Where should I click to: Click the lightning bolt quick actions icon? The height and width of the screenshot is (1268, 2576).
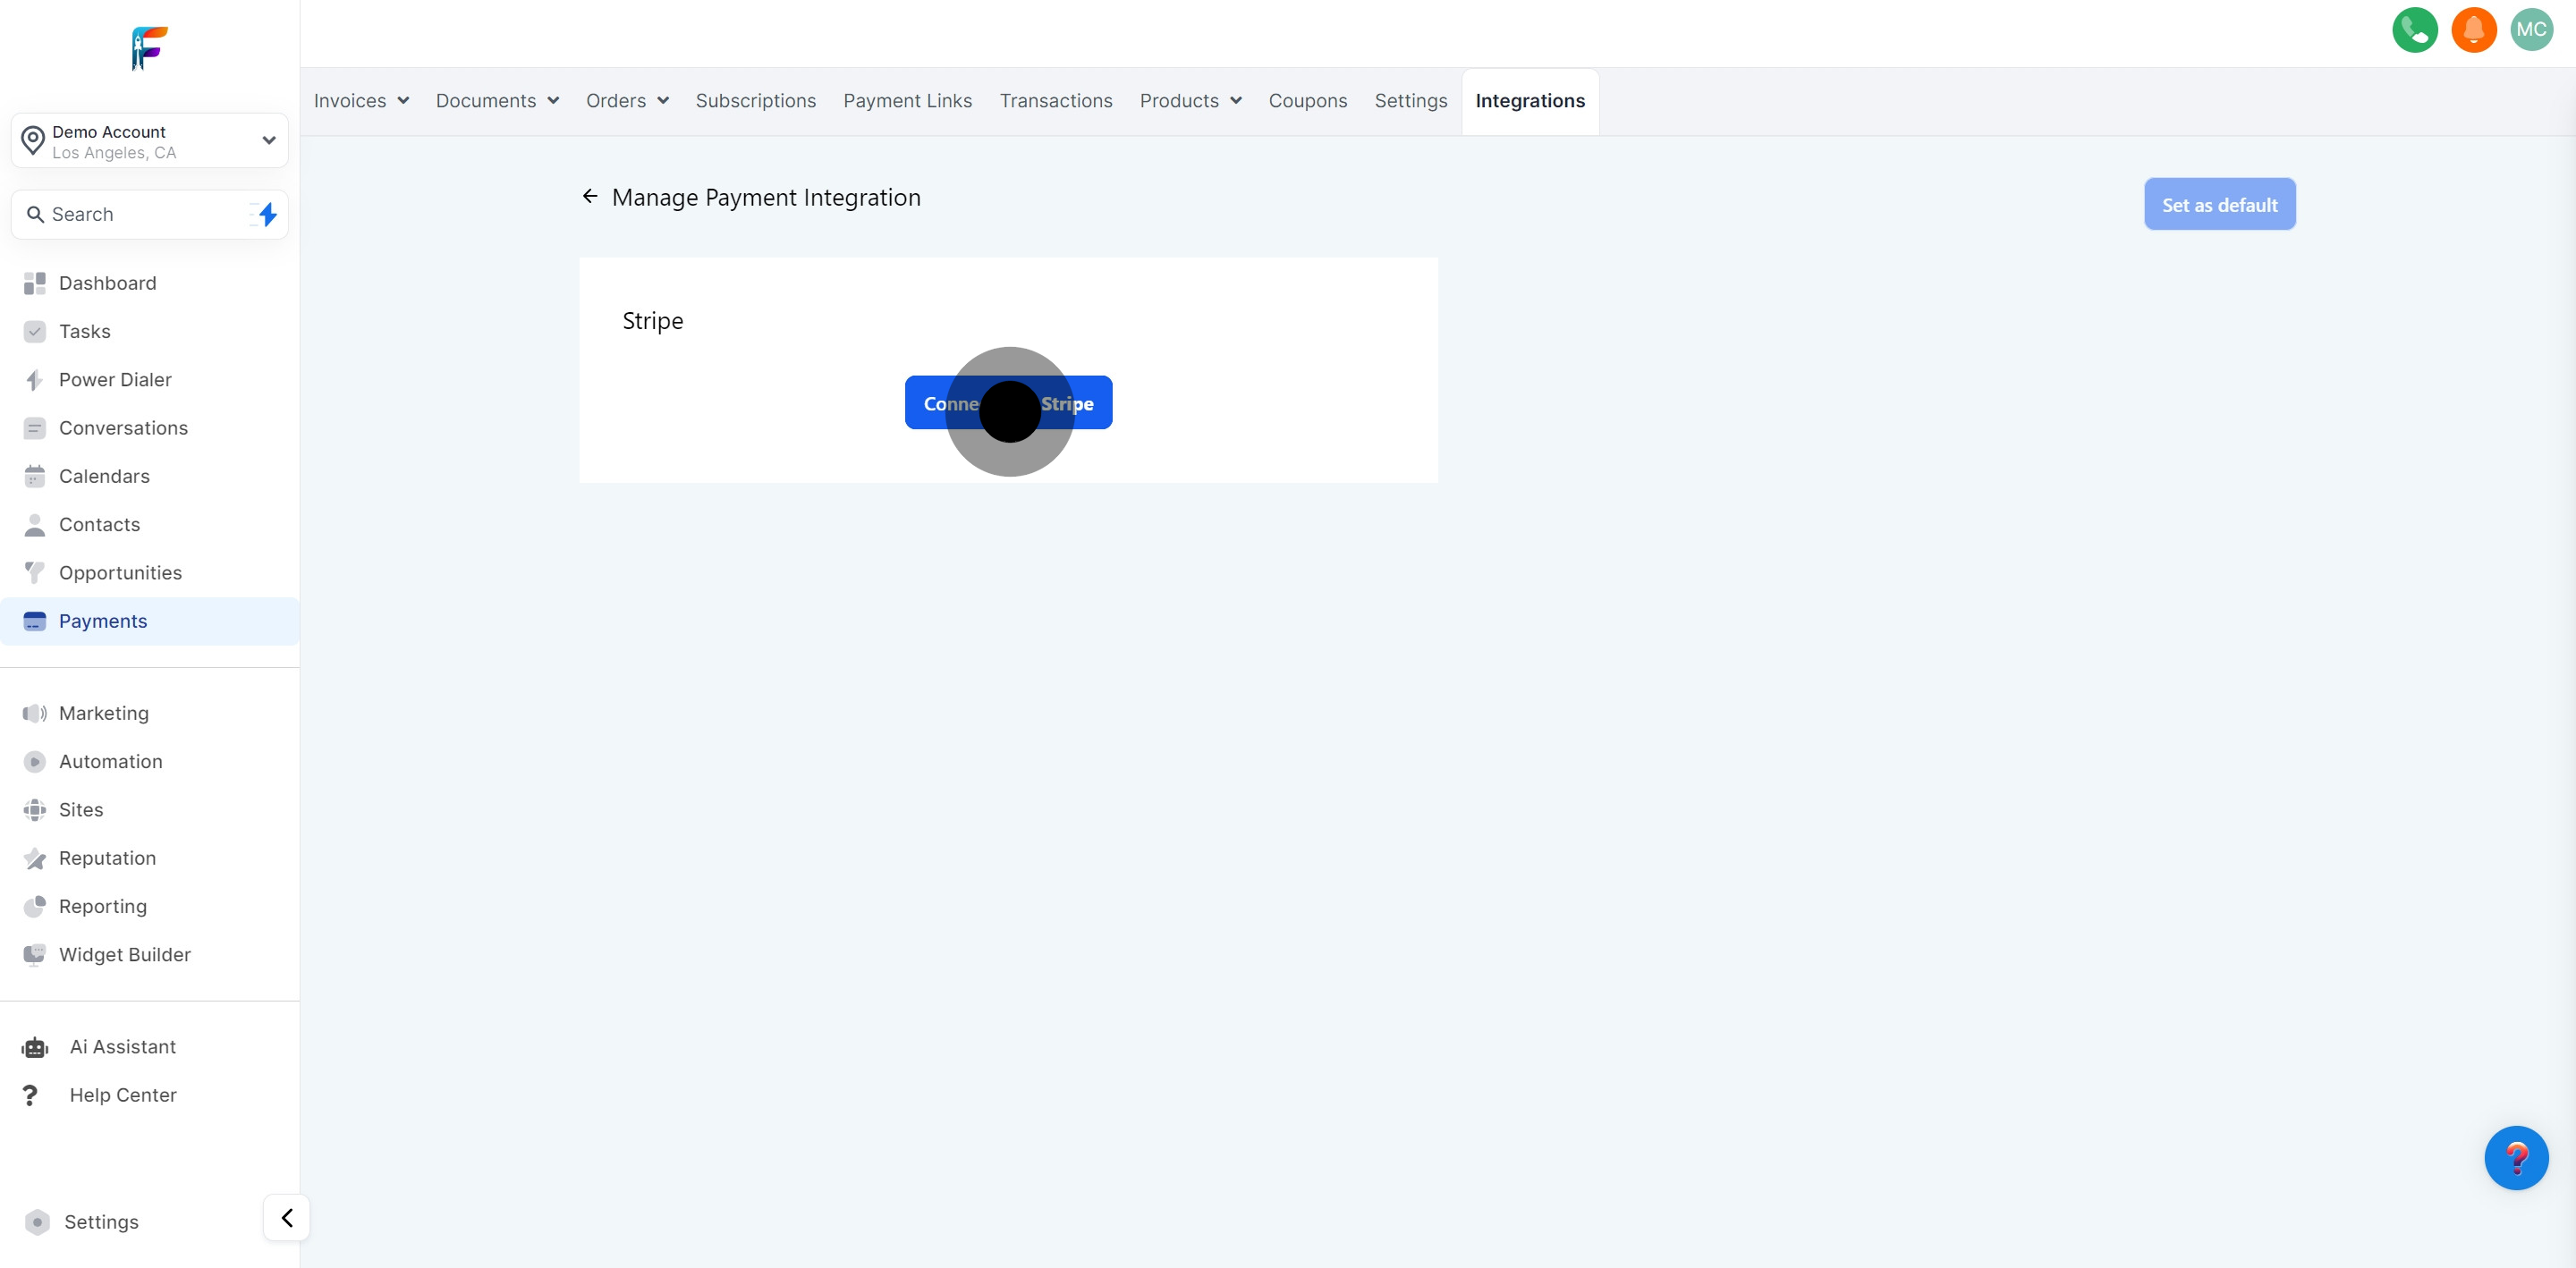pos(267,214)
